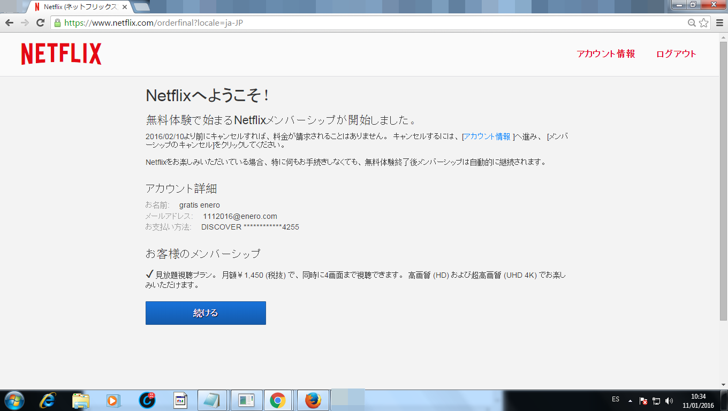The height and width of the screenshot is (411, 728).
Task: Open a new tab with the tab button
Action: pos(141,7)
